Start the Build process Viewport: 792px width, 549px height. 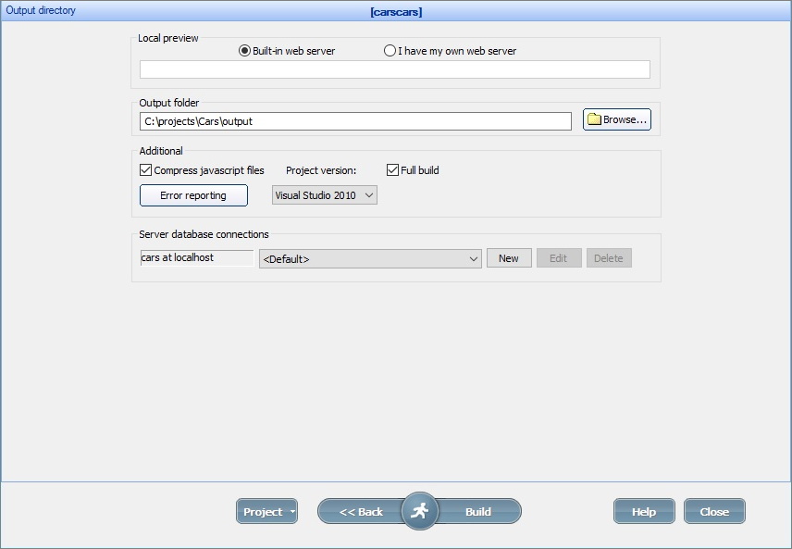point(478,512)
